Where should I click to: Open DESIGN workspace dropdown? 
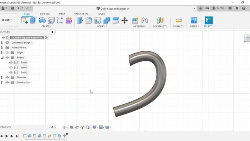pos(7,20)
